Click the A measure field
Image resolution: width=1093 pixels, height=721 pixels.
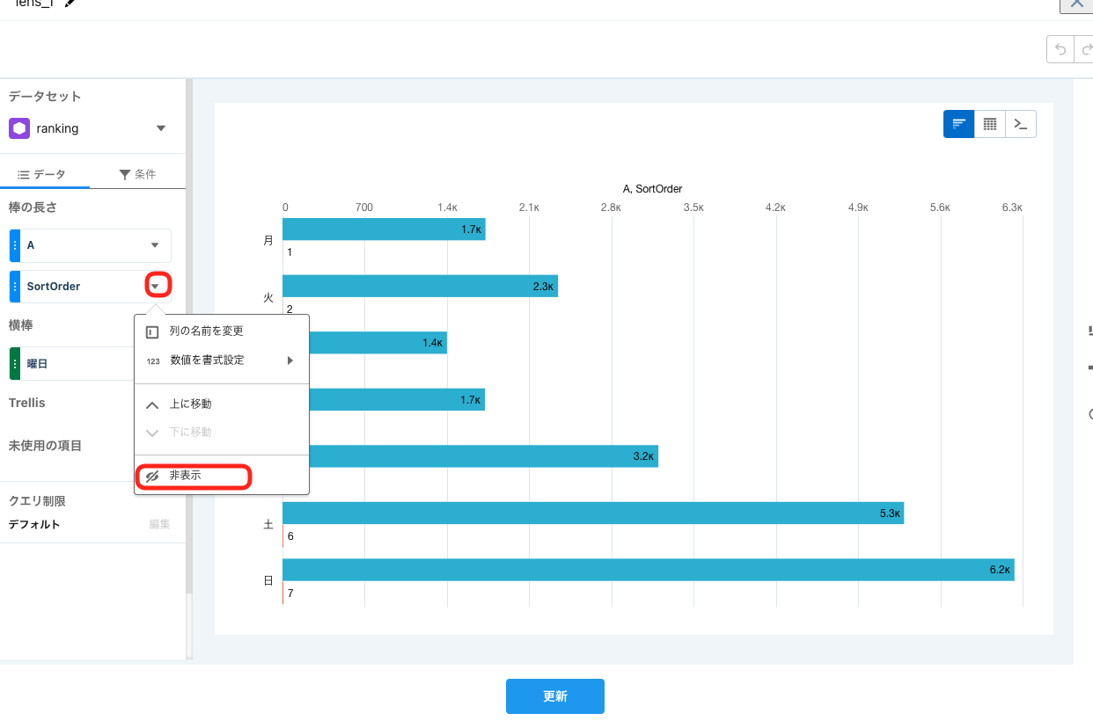click(x=90, y=245)
